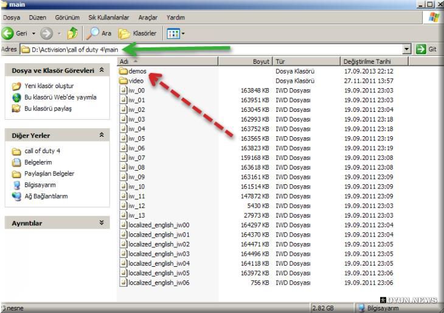Screen dimensions: 444x313
Task: Select the iw_13 file icon
Action: (x=123, y=215)
